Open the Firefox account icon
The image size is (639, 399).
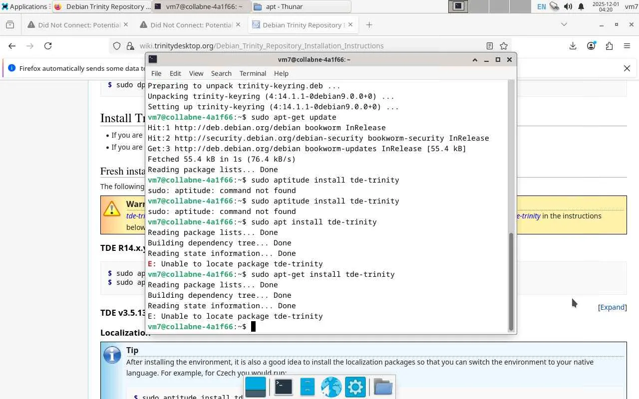pos(591,46)
